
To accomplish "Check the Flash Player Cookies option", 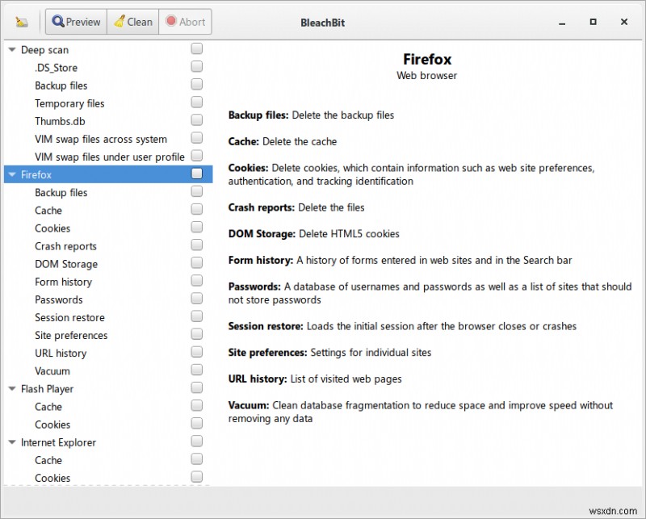I will [x=196, y=423].
